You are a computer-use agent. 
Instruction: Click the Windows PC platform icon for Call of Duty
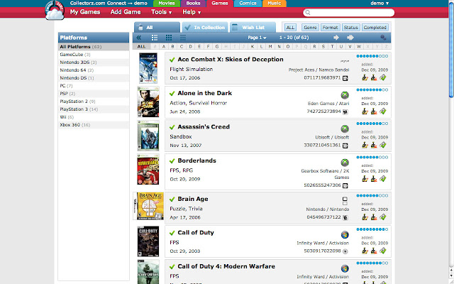pos(345,235)
